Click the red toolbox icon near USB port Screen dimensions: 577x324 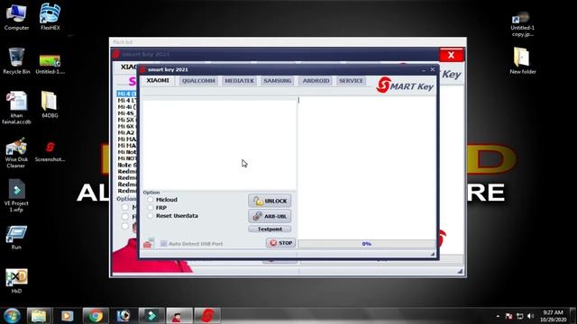click(x=148, y=243)
